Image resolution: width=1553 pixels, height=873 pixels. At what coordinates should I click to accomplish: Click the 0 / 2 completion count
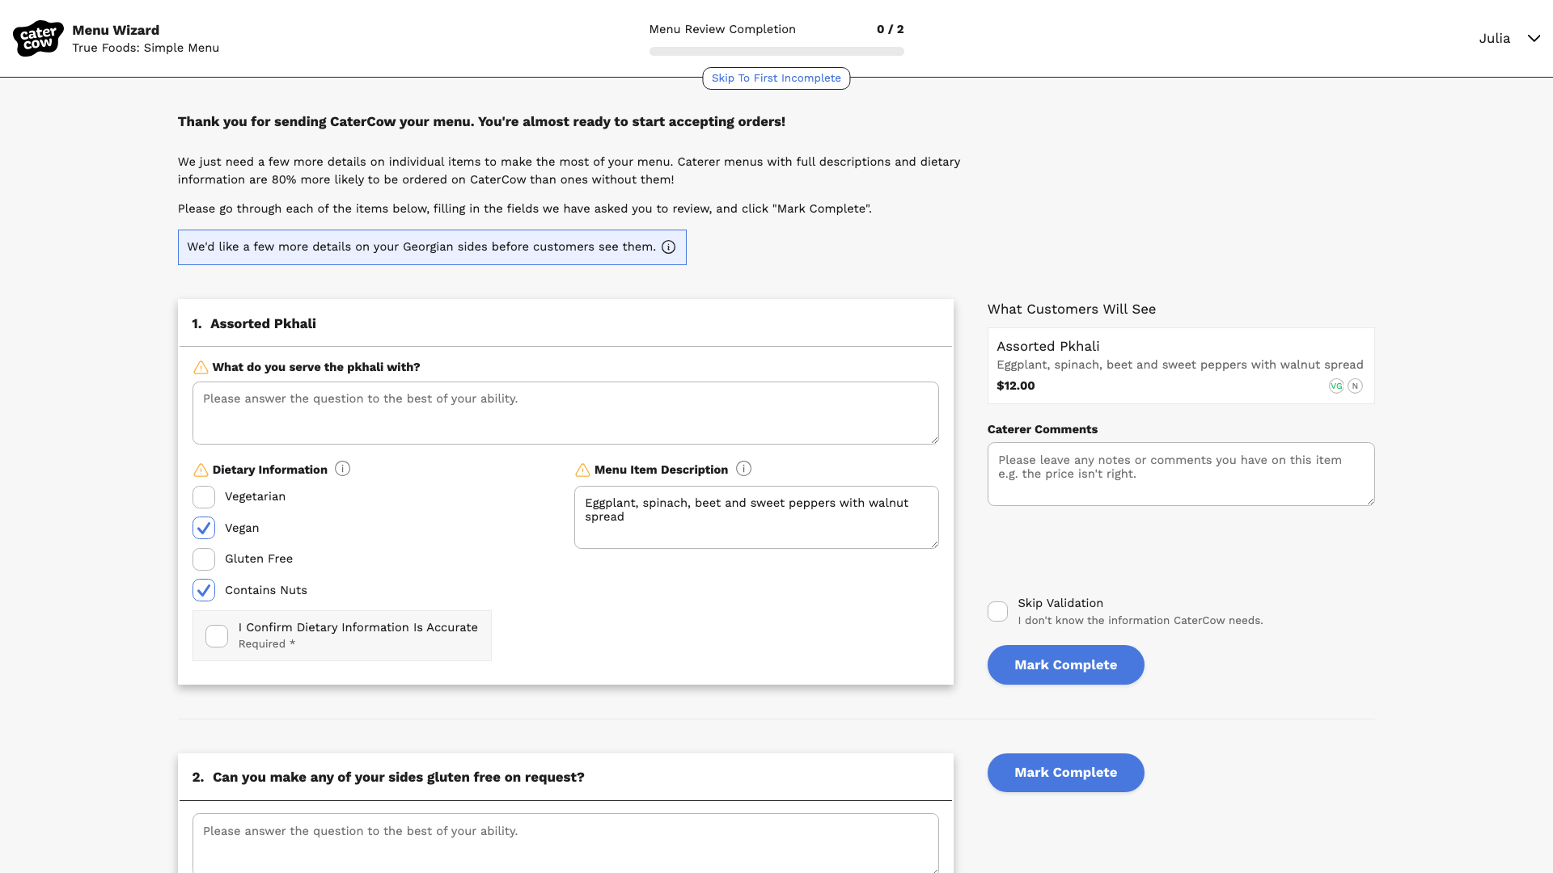coord(891,29)
